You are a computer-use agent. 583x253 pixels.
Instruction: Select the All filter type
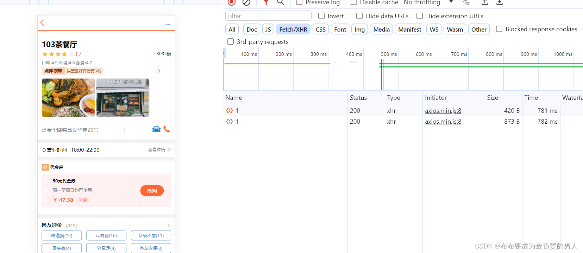click(232, 29)
